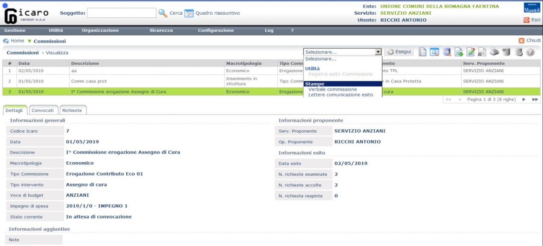
Task: Click the database undo arrow icon
Action: pyautogui.click(x=506, y=52)
